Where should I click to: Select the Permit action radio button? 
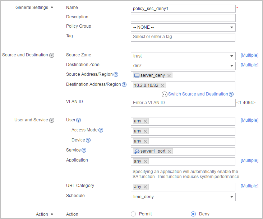pyautogui.click(x=133, y=214)
